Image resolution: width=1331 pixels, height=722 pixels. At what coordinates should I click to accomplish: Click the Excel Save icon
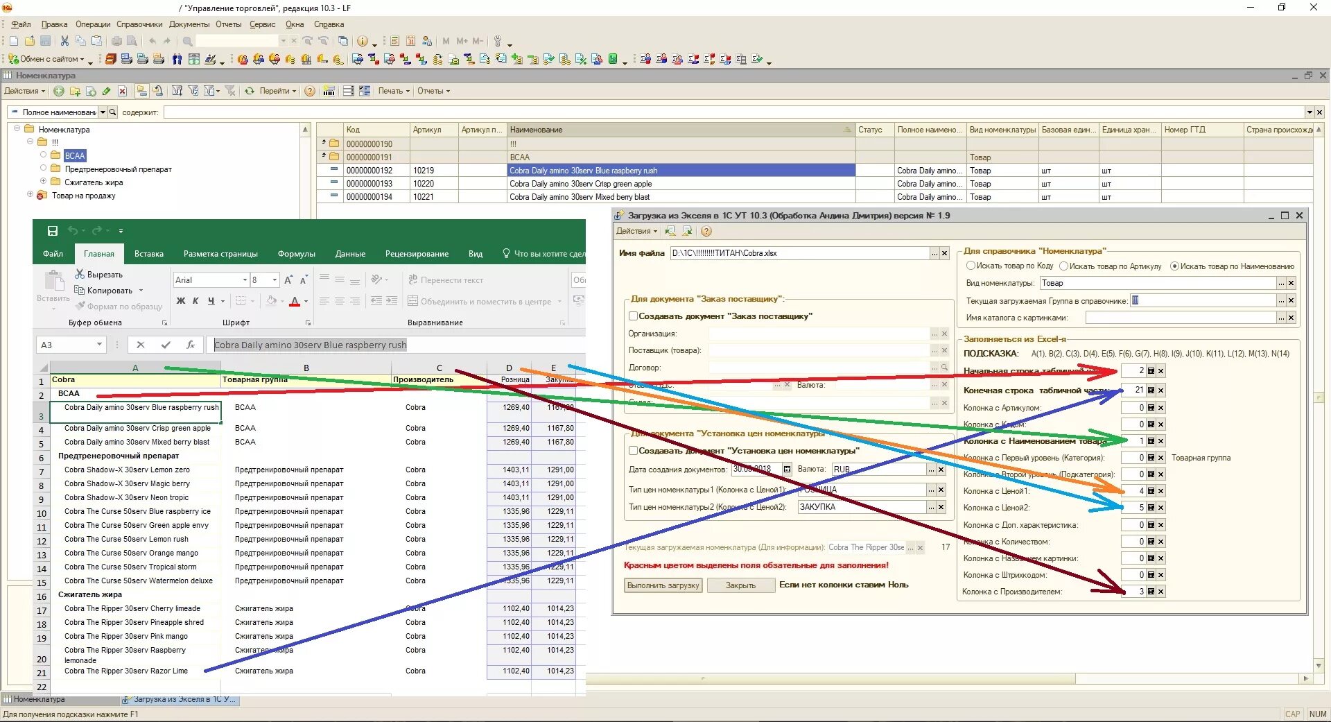[x=53, y=231]
